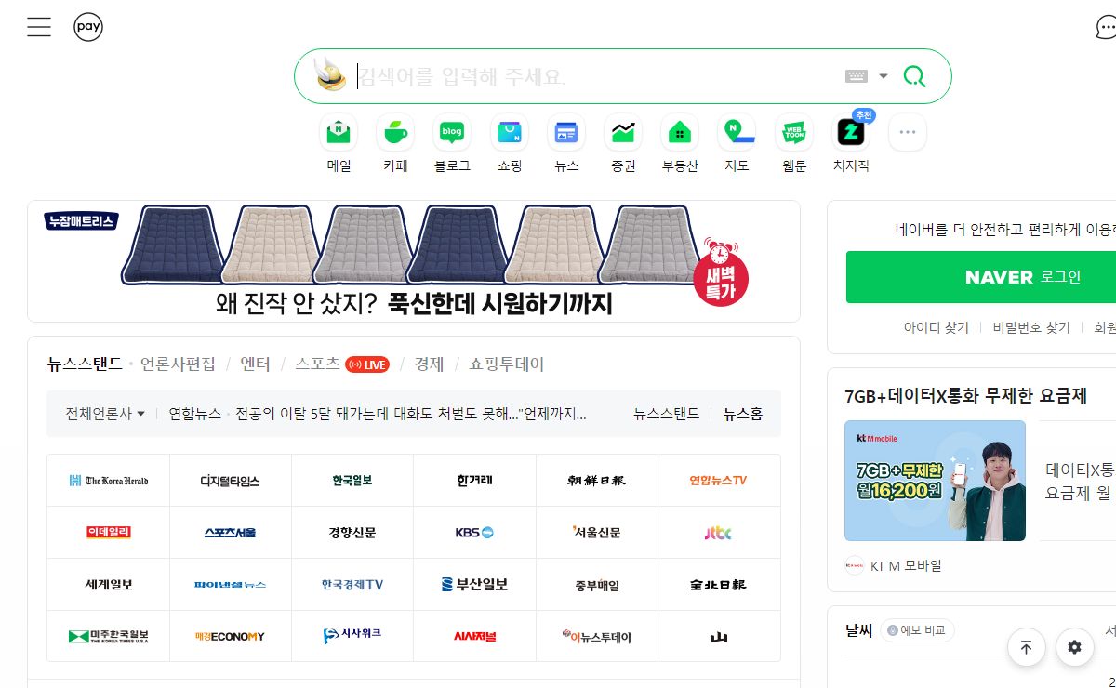Select the 스포츠 LIVE tab

[x=341, y=364]
